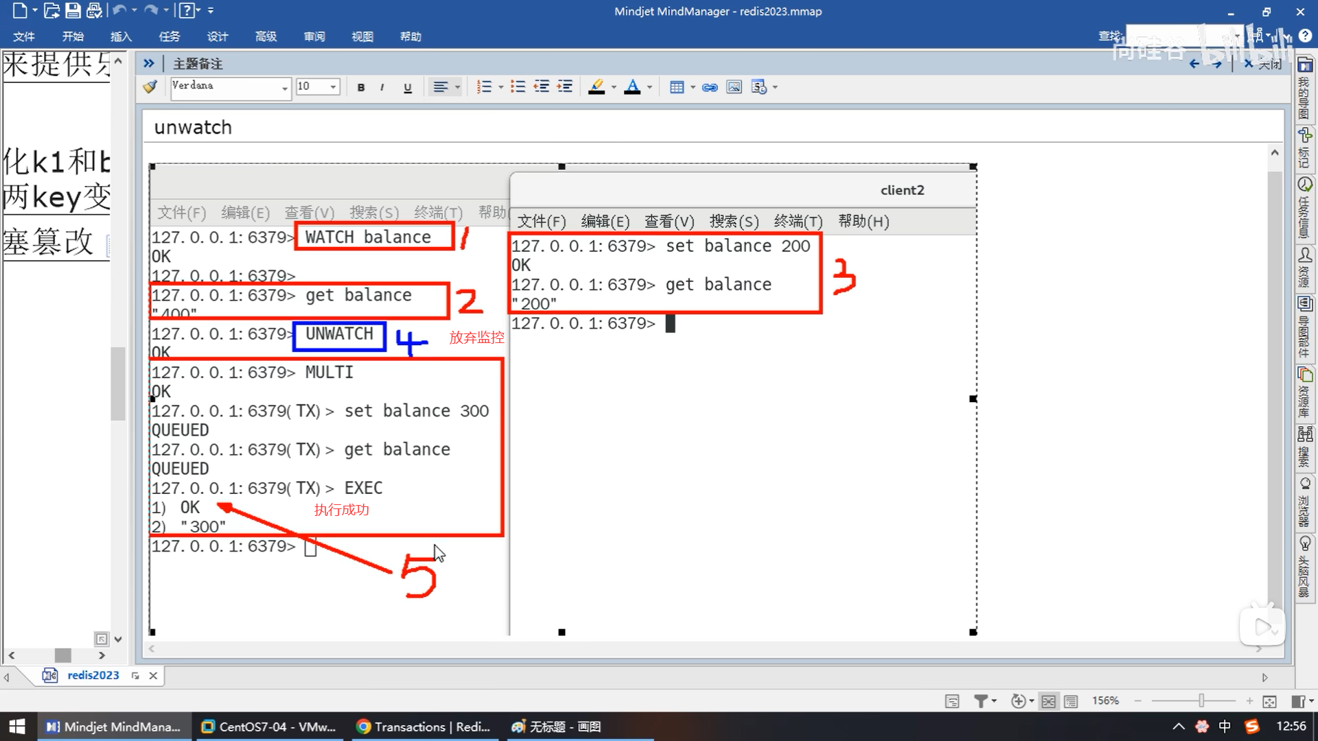Toggle bold formatting
Screen dimensions: 1318x741
pos(361,87)
